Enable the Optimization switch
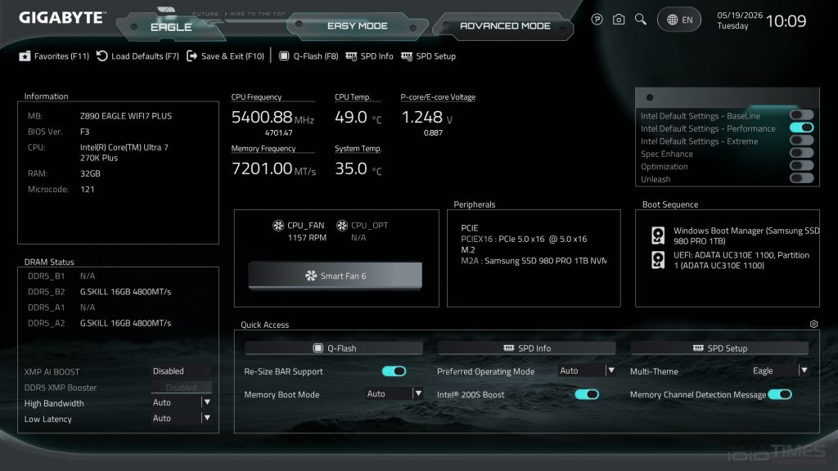838x471 pixels. coord(802,165)
